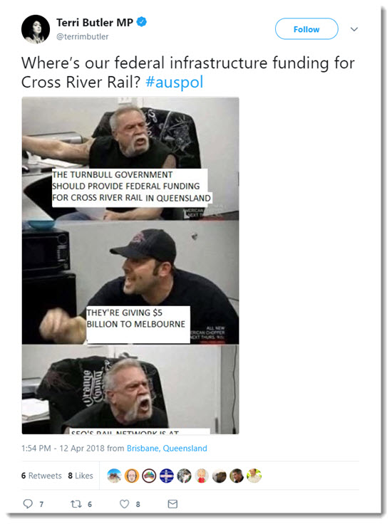This screenshot has height=524, width=392.
Task: Click the blue verified badge
Action: point(142,22)
